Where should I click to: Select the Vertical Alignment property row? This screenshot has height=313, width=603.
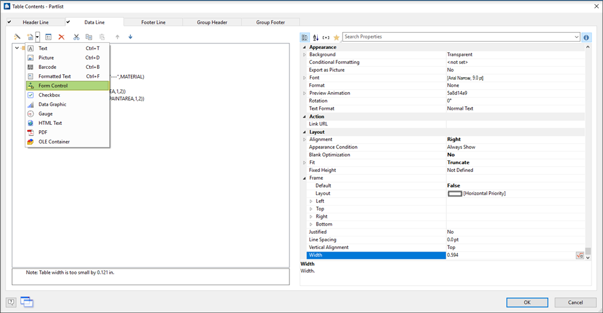point(446,247)
